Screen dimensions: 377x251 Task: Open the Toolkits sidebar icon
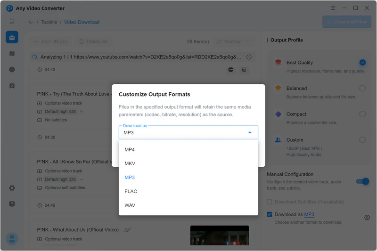tap(12, 38)
